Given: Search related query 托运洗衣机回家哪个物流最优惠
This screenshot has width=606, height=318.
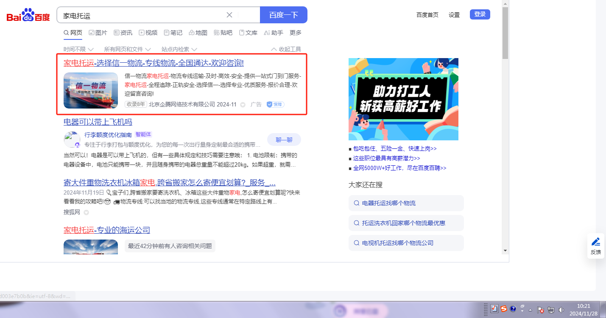Looking at the screenshot, I should [406, 223].
